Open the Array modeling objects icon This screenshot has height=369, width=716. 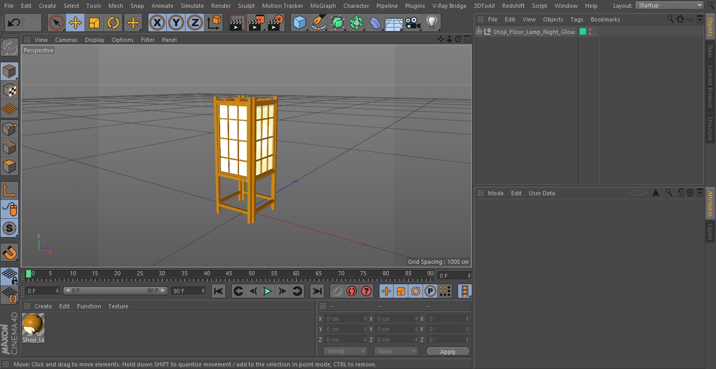pos(356,23)
